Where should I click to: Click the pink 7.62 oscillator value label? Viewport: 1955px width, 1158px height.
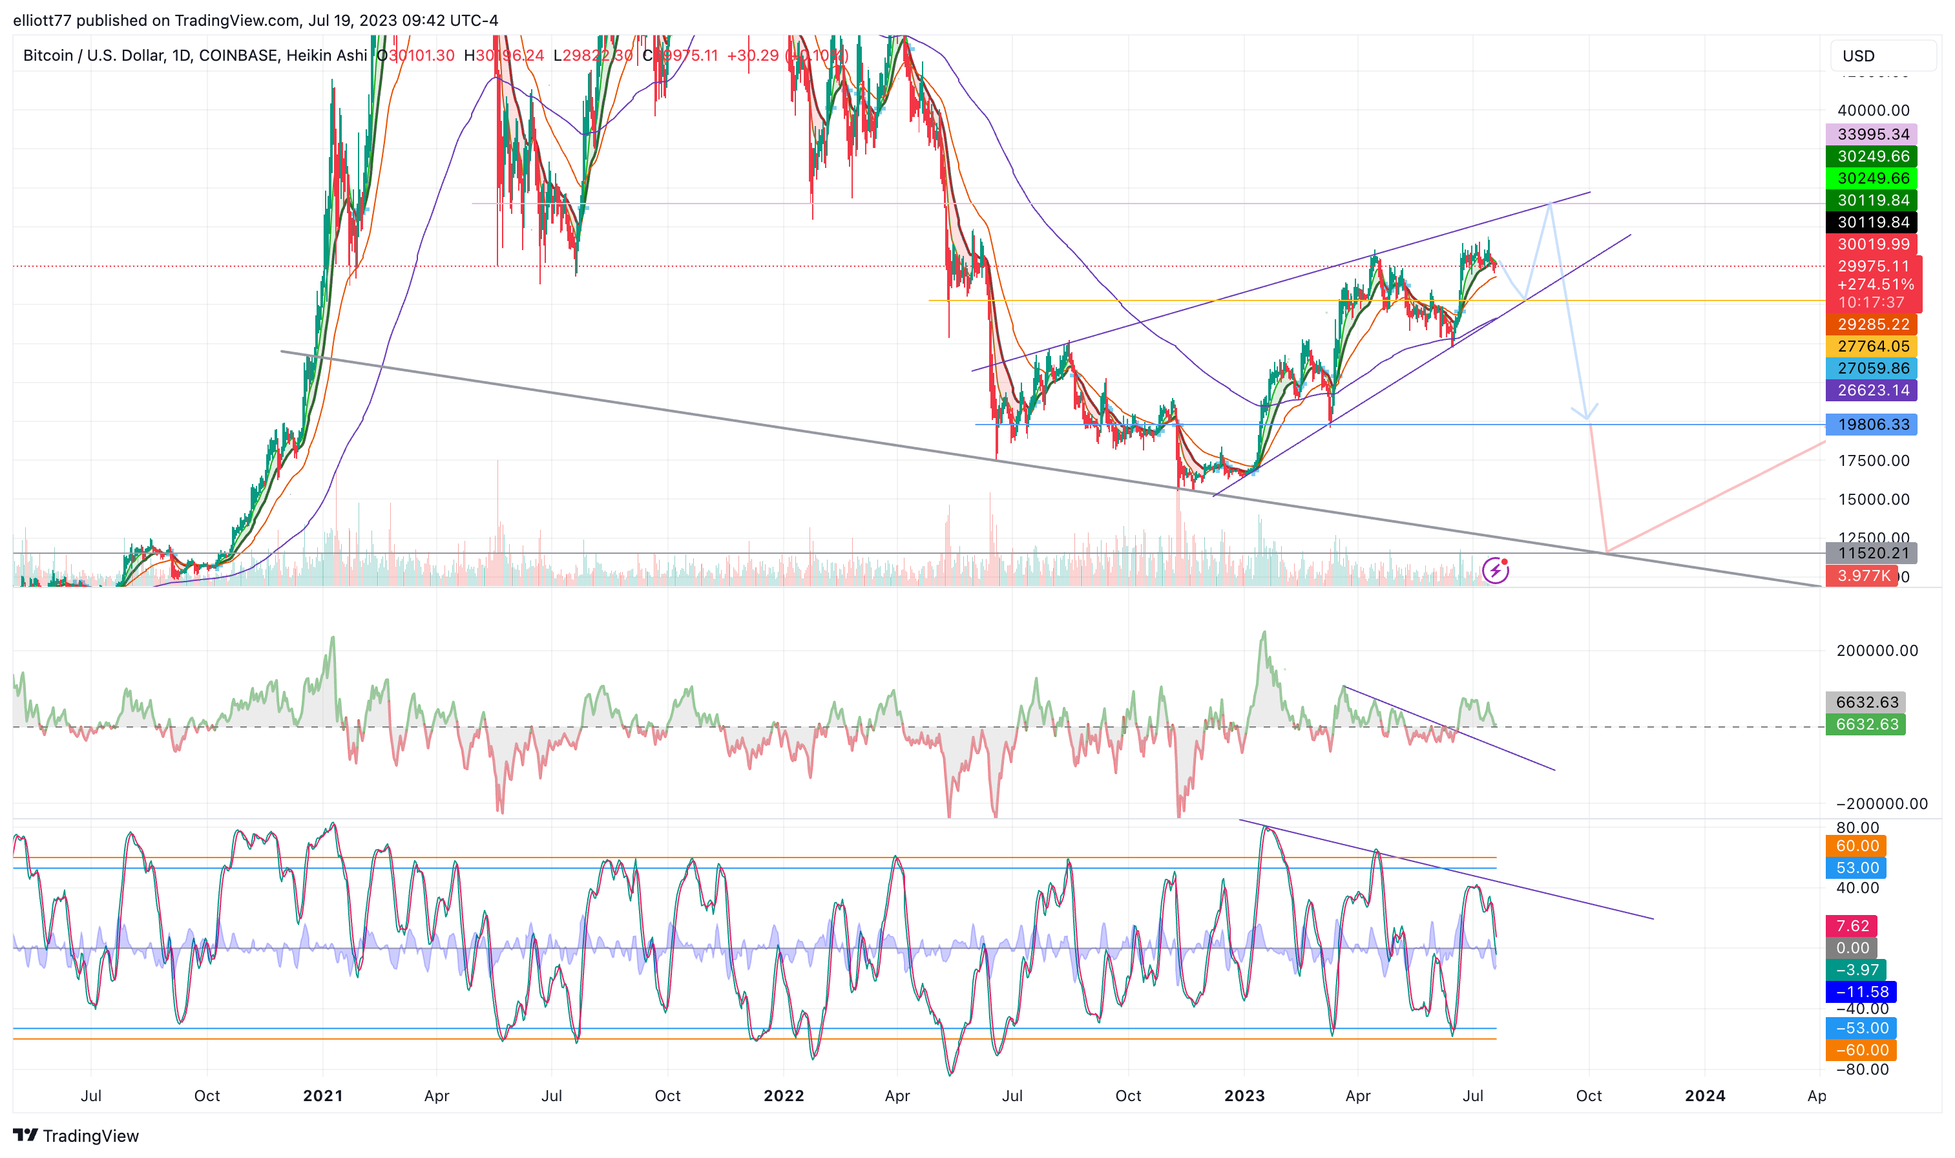[1850, 926]
